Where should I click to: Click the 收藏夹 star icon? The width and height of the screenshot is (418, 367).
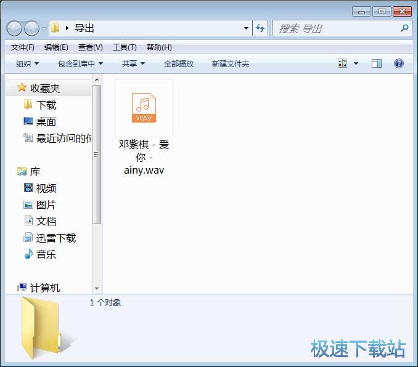[22, 87]
